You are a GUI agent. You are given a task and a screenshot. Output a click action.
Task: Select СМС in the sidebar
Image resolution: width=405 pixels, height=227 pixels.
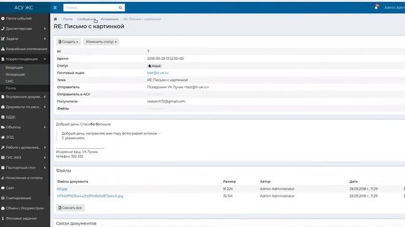9,81
